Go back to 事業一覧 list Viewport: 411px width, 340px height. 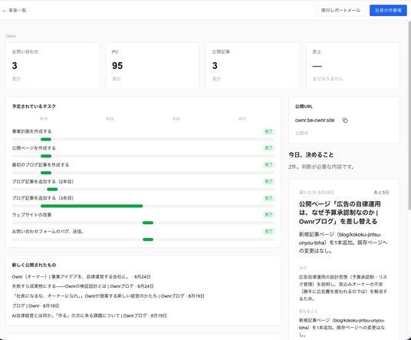(x=15, y=11)
